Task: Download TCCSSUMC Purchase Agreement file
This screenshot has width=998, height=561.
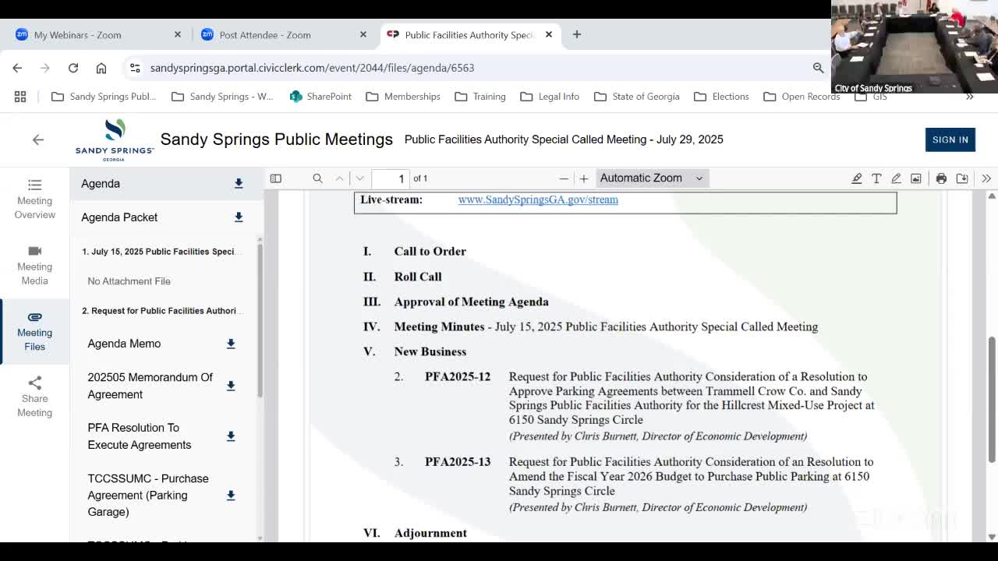Action: tap(231, 496)
